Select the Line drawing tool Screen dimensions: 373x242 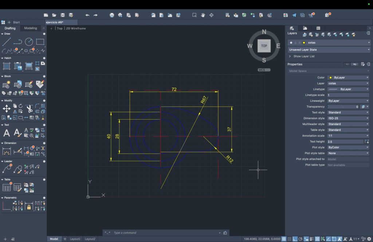point(7,42)
